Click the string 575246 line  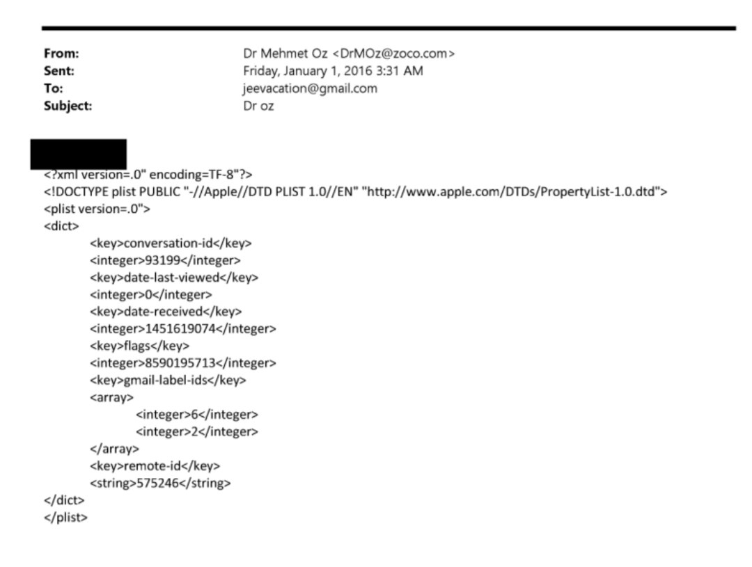[160, 483]
